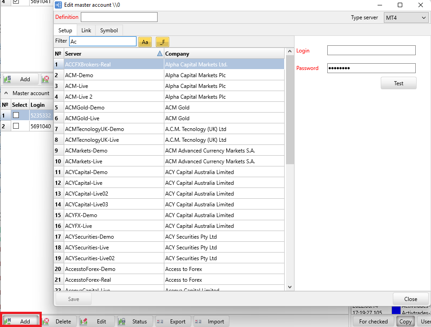Screen dimensions: 431x327
Task: Click the bottom Add master account button
Action: click(x=21, y=321)
